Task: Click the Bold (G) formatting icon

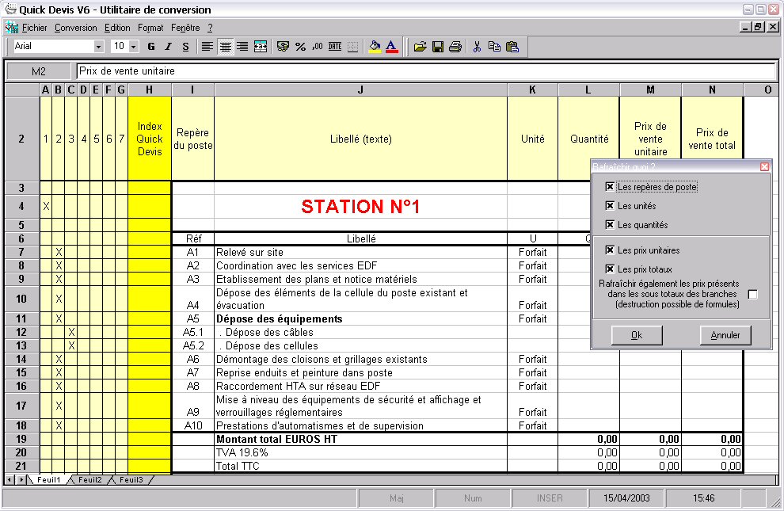Action: pos(150,47)
